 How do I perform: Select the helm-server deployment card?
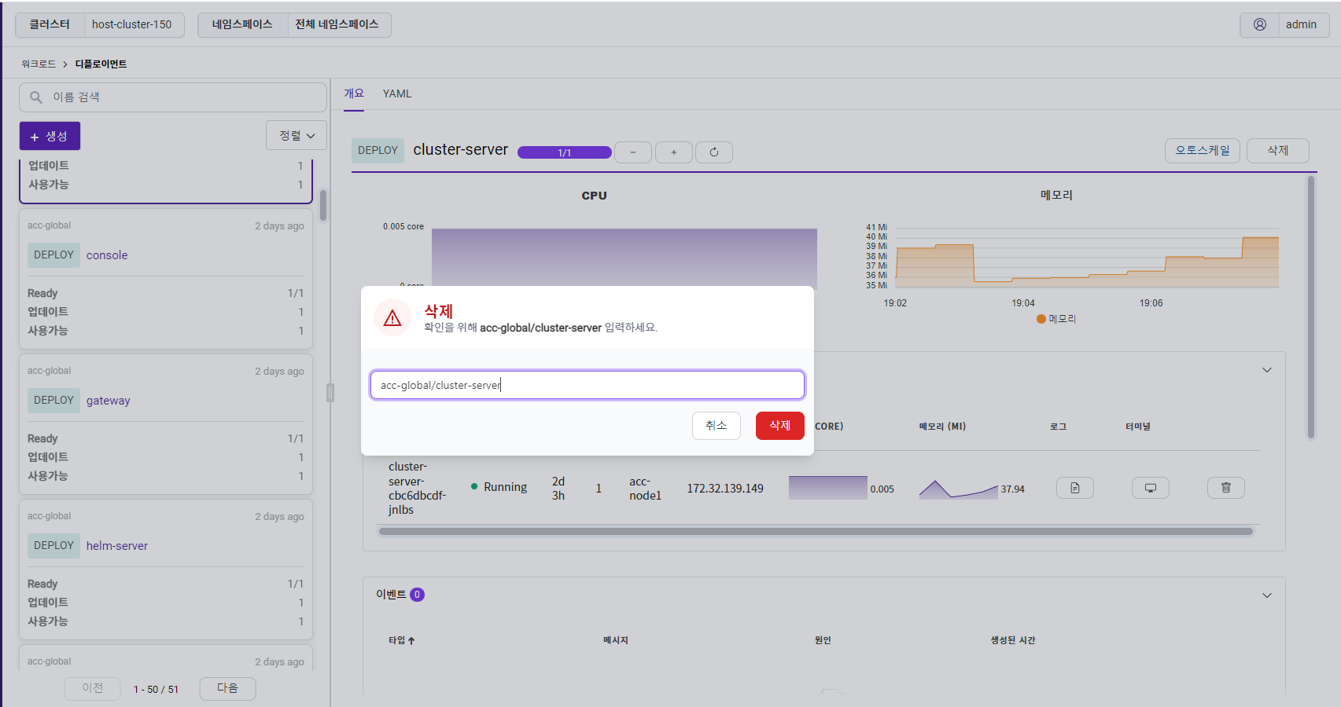pos(166,570)
